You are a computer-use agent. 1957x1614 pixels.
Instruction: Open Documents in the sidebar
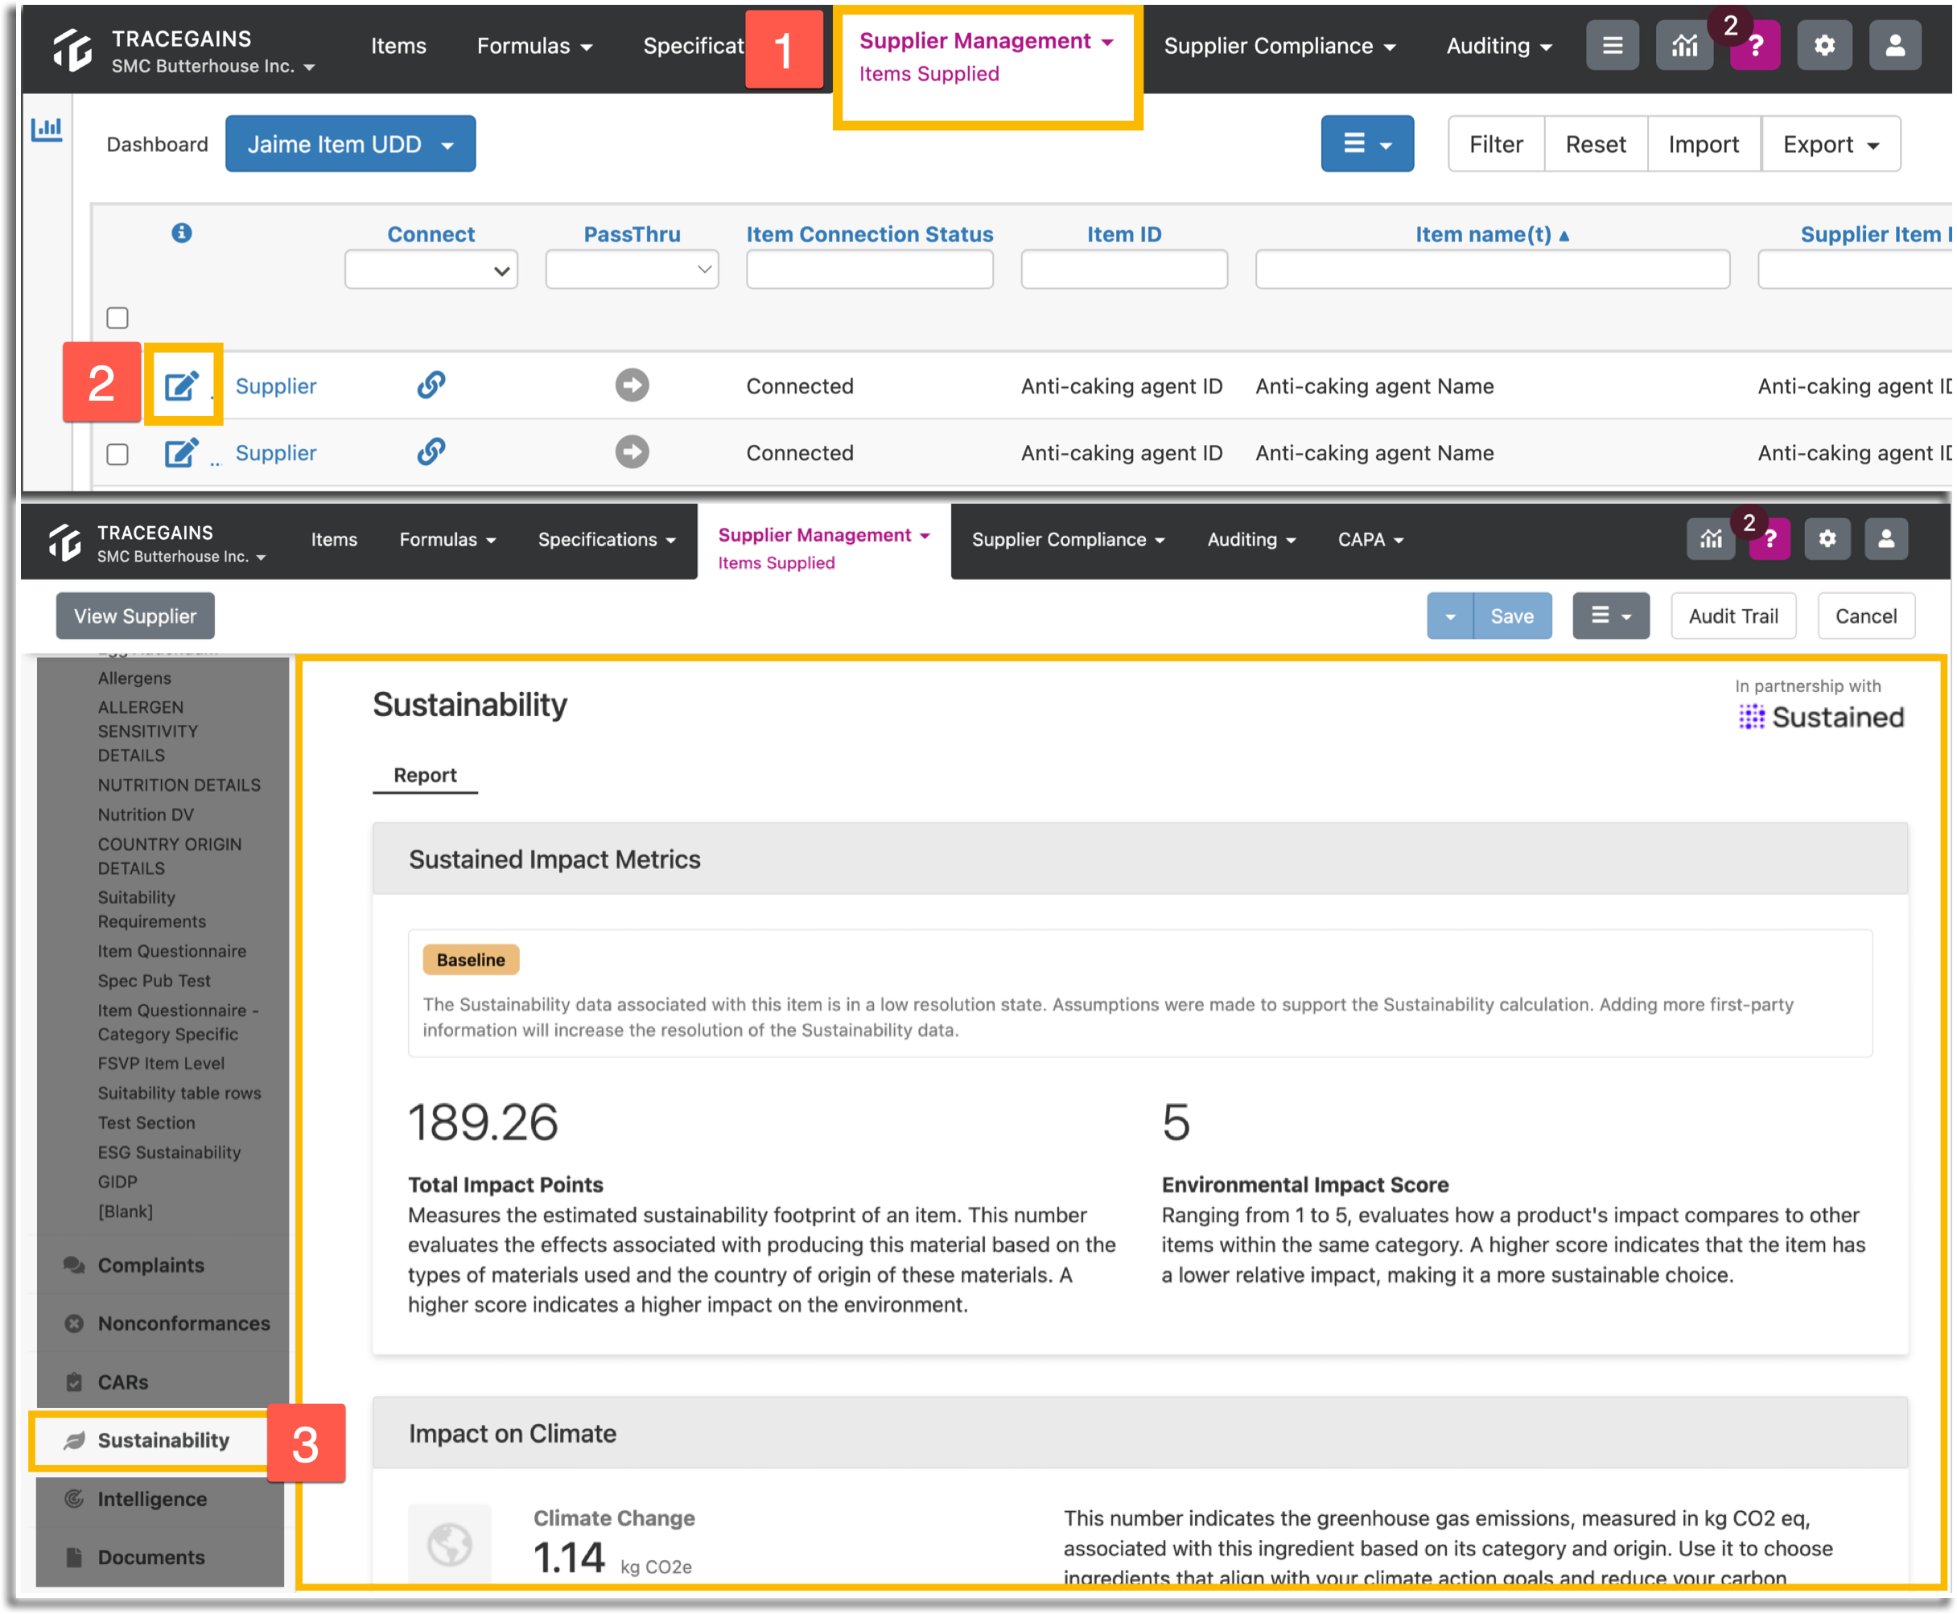coord(151,1558)
